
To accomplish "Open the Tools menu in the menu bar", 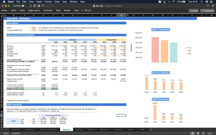I will 57,2.
